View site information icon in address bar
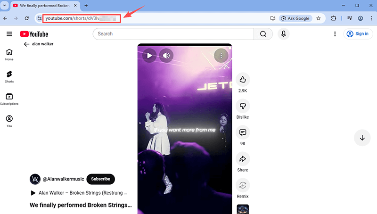Image resolution: width=377 pixels, height=214 pixels. [40, 18]
